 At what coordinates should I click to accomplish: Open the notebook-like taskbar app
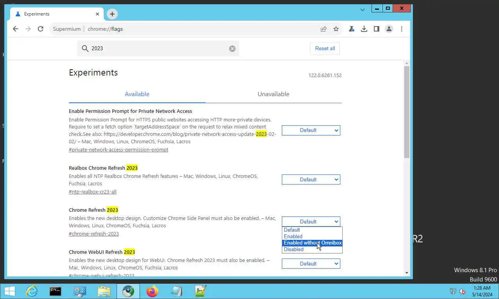pos(177,291)
